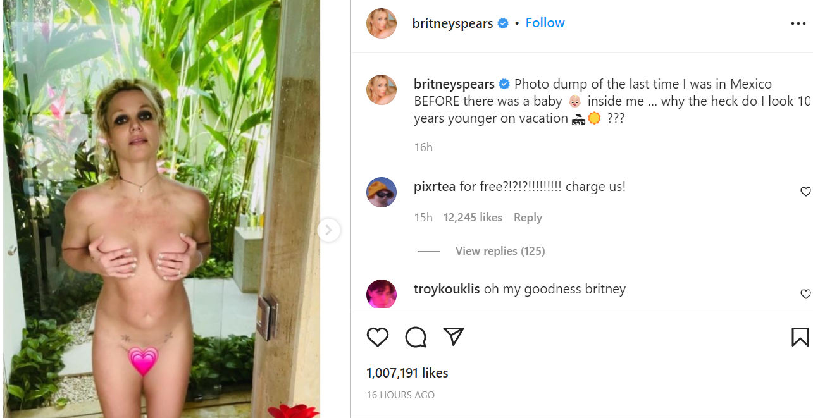813x418 pixels.
Task: Open the pixrtea username link
Action: pos(435,187)
